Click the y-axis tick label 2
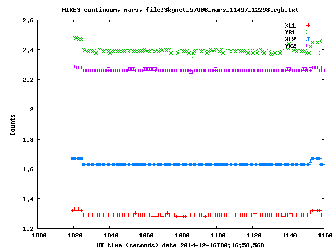Image resolution: width=333 pixels, height=250 pixels. 32,109
